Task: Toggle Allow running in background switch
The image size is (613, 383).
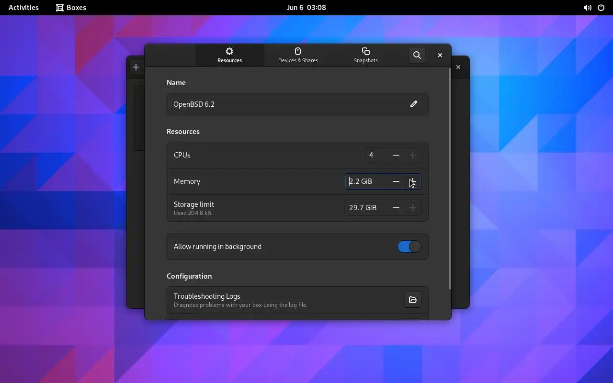Action: click(409, 247)
